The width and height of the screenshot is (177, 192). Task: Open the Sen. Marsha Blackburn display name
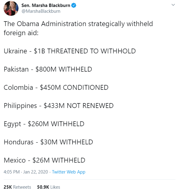[x=46, y=5]
